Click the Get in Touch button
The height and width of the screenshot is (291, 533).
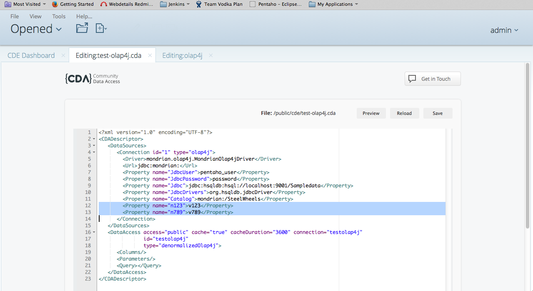pyautogui.click(x=433, y=79)
